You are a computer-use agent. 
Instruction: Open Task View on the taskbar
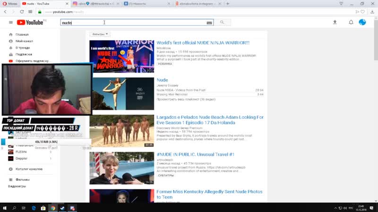coord(23,208)
